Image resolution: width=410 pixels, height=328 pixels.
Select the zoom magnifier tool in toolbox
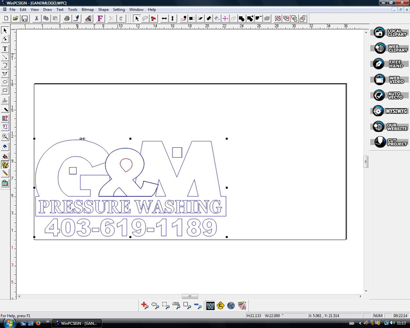pyautogui.click(x=5, y=137)
